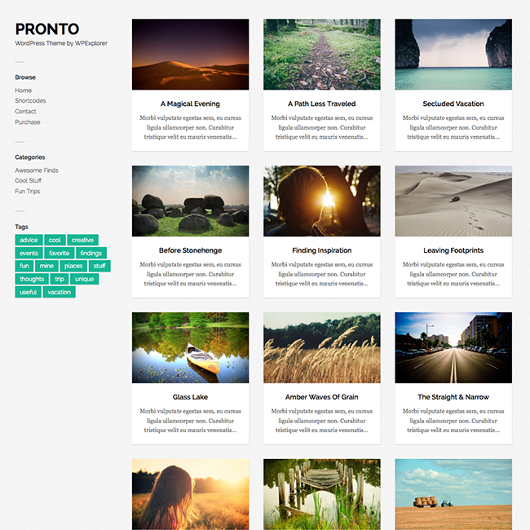Filter by the 'favorite' tag
Viewport: 530px width, 530px height.
coord(60,253)
